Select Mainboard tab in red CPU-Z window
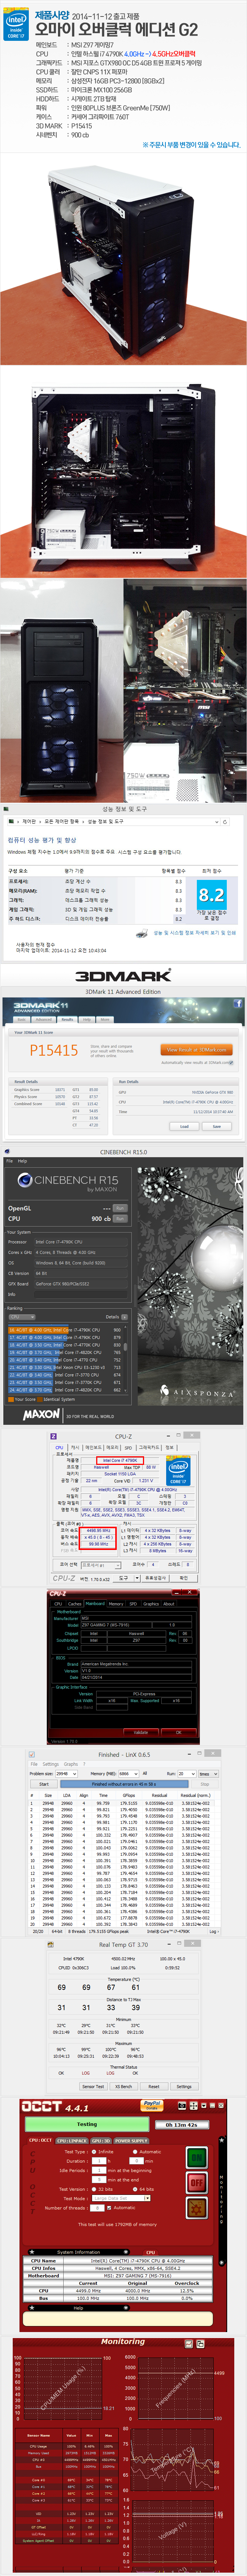 coord(95,1603)
